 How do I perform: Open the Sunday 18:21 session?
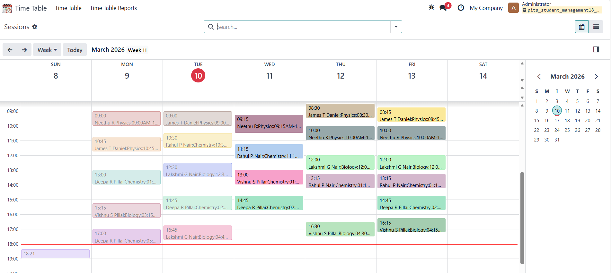click(55, 254)
